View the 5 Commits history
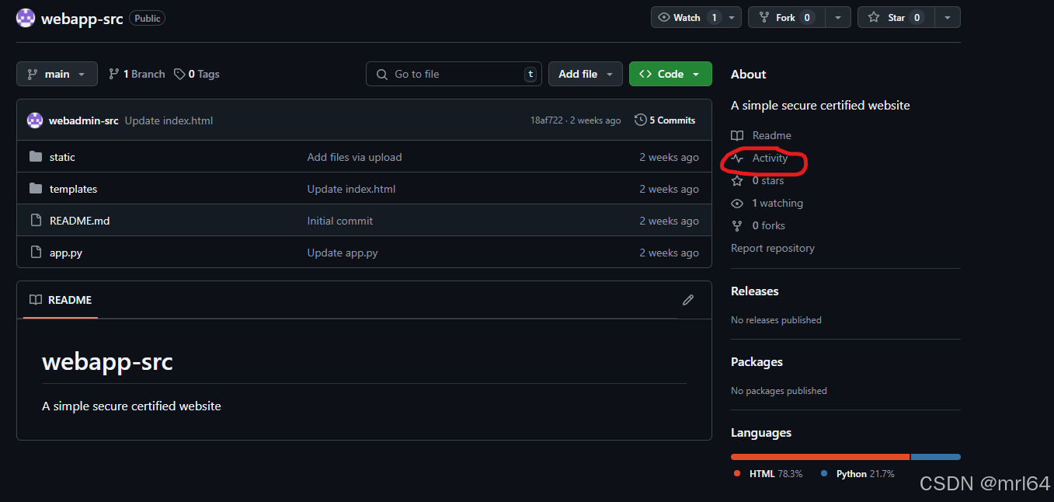Viewport: 1054px width, 502px height. coord(665,120)
